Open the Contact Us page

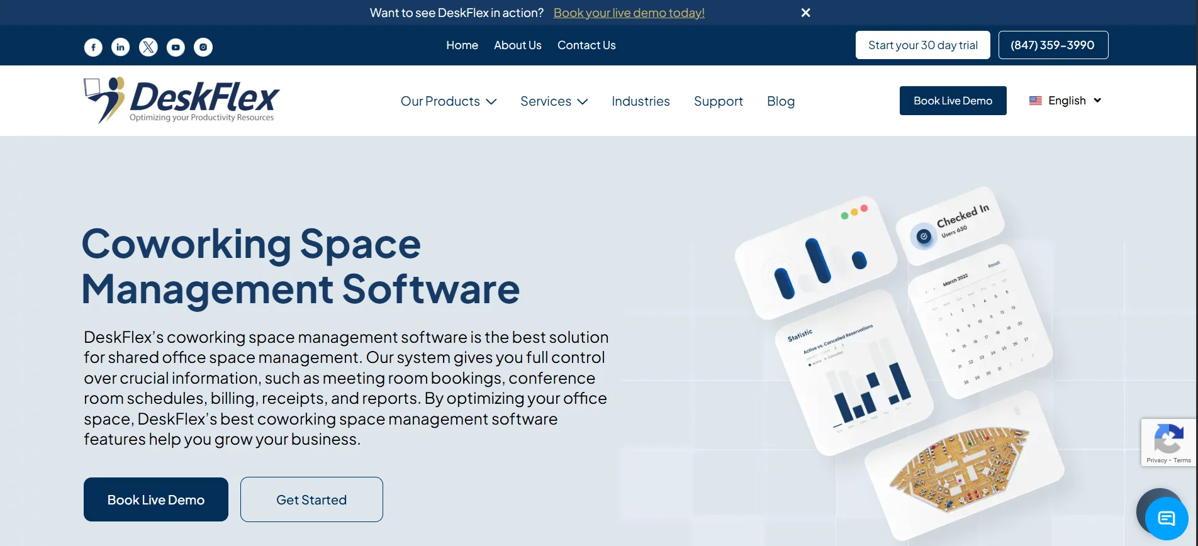click(586, 45)
